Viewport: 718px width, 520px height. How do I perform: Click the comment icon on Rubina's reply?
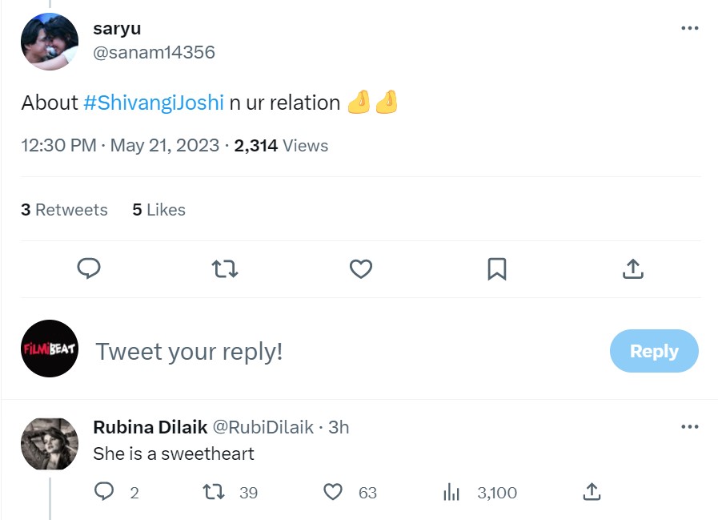(x=104, y=492)
